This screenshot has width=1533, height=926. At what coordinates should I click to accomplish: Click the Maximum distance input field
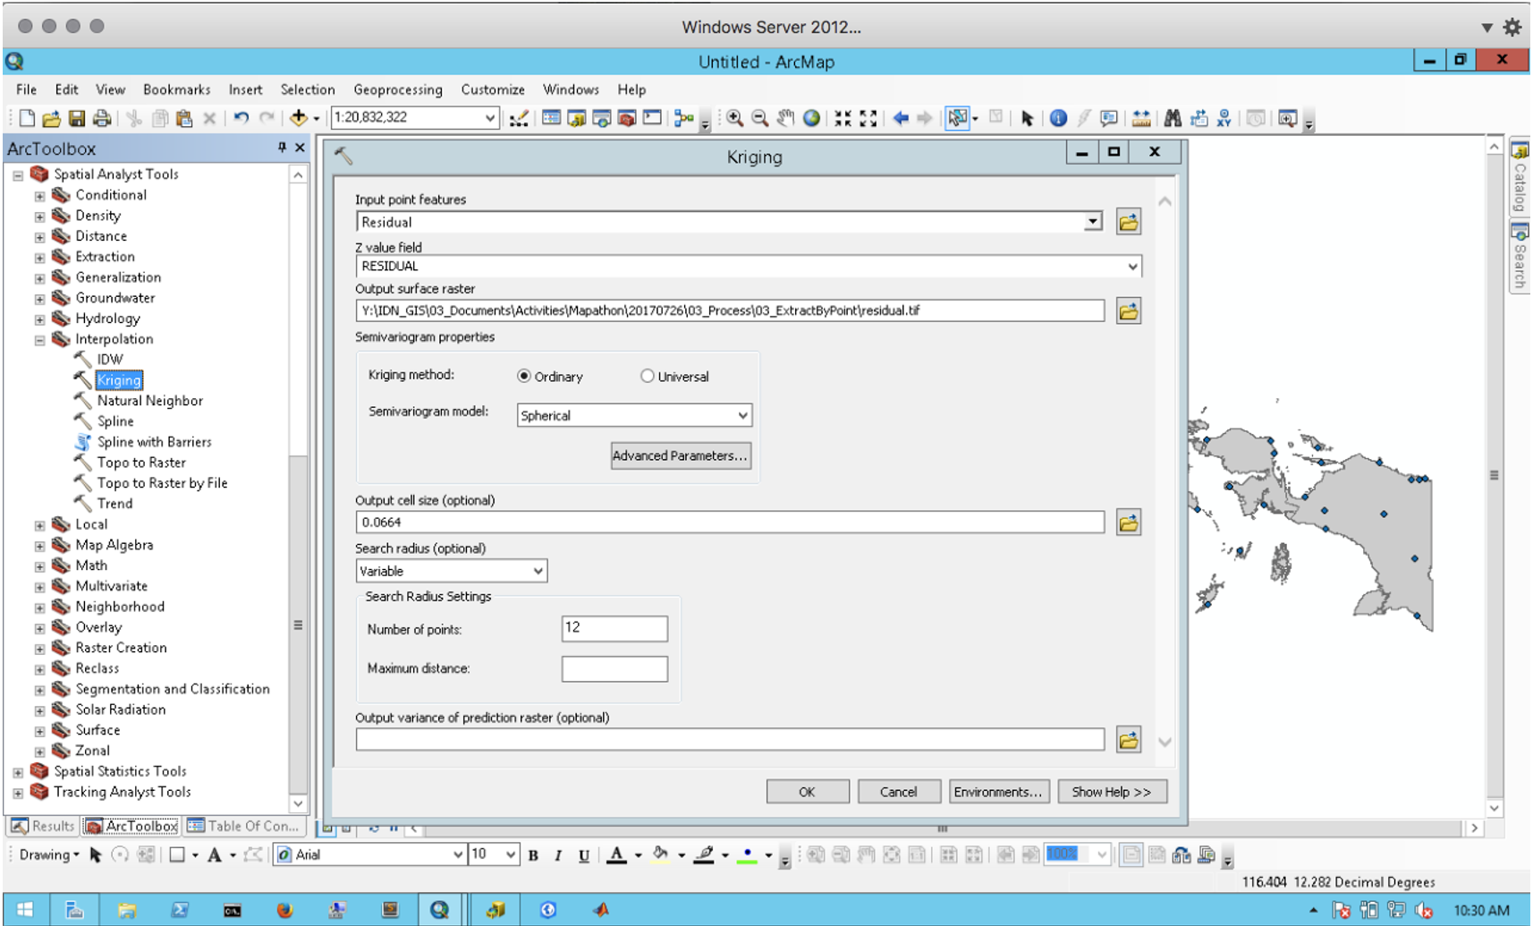pyautogui.click(x=614, y=668)
